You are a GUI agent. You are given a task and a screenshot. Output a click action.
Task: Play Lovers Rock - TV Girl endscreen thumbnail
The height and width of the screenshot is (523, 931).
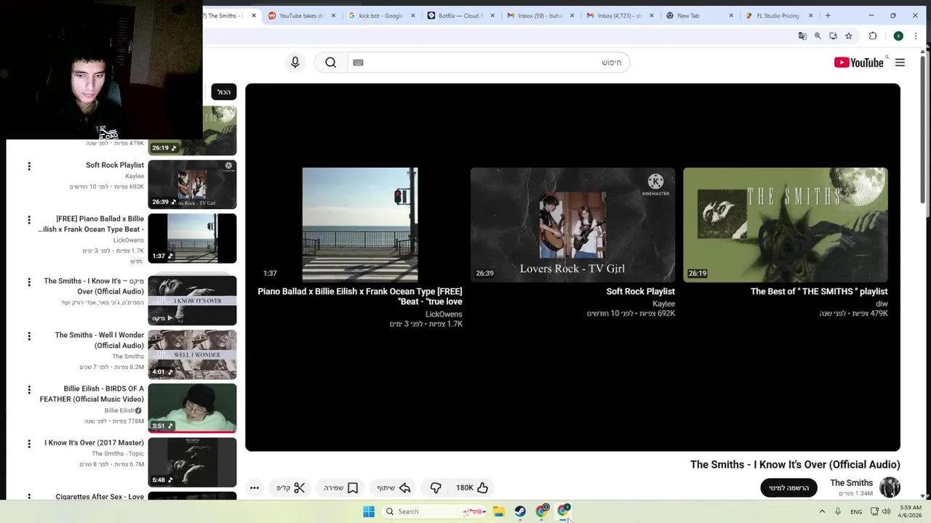pyautogui.click(x=572, y=224)
